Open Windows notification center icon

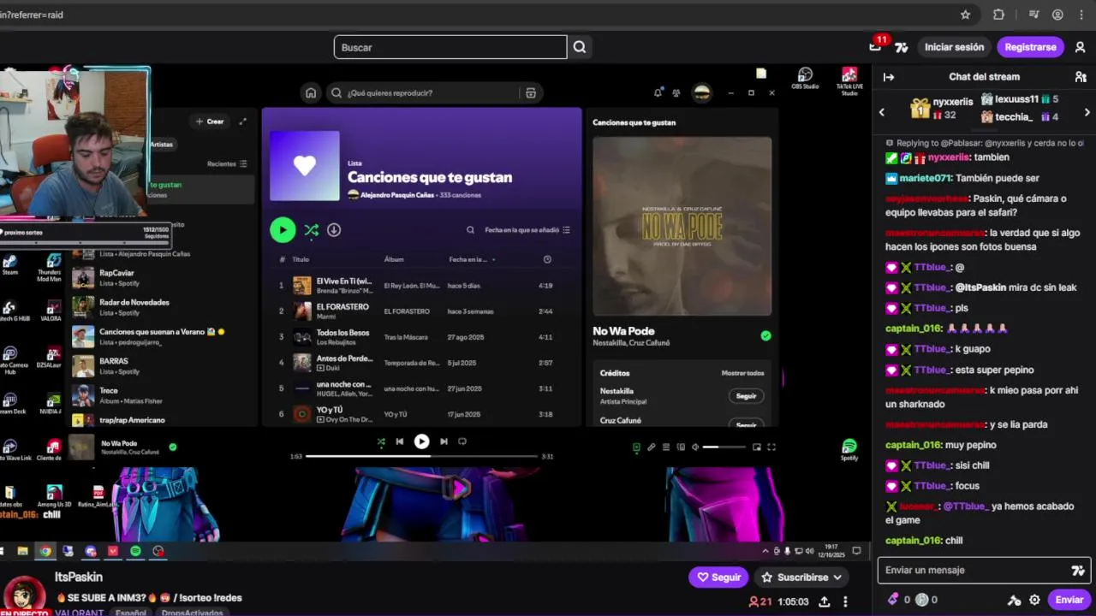pyautogui.click(x=856, y=551)
